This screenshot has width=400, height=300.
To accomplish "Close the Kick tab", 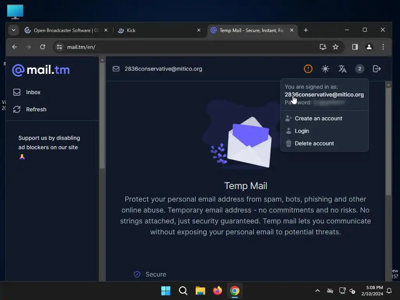I will (x=199, y=30).
